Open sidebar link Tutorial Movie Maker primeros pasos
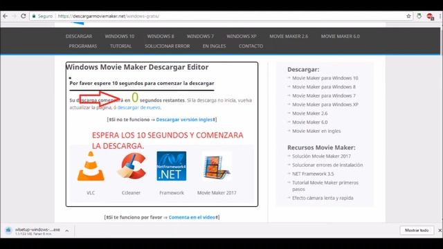 coord(325,186)
